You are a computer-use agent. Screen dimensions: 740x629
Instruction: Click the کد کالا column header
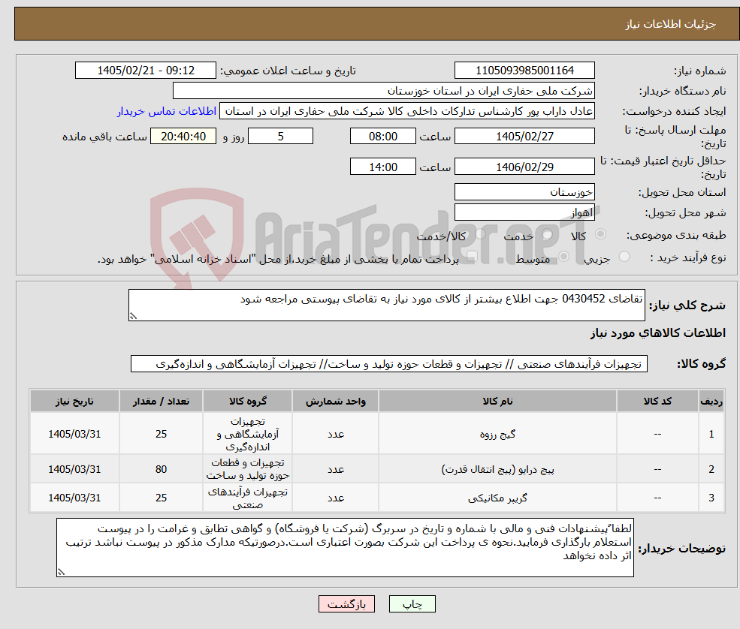point(657,402)
